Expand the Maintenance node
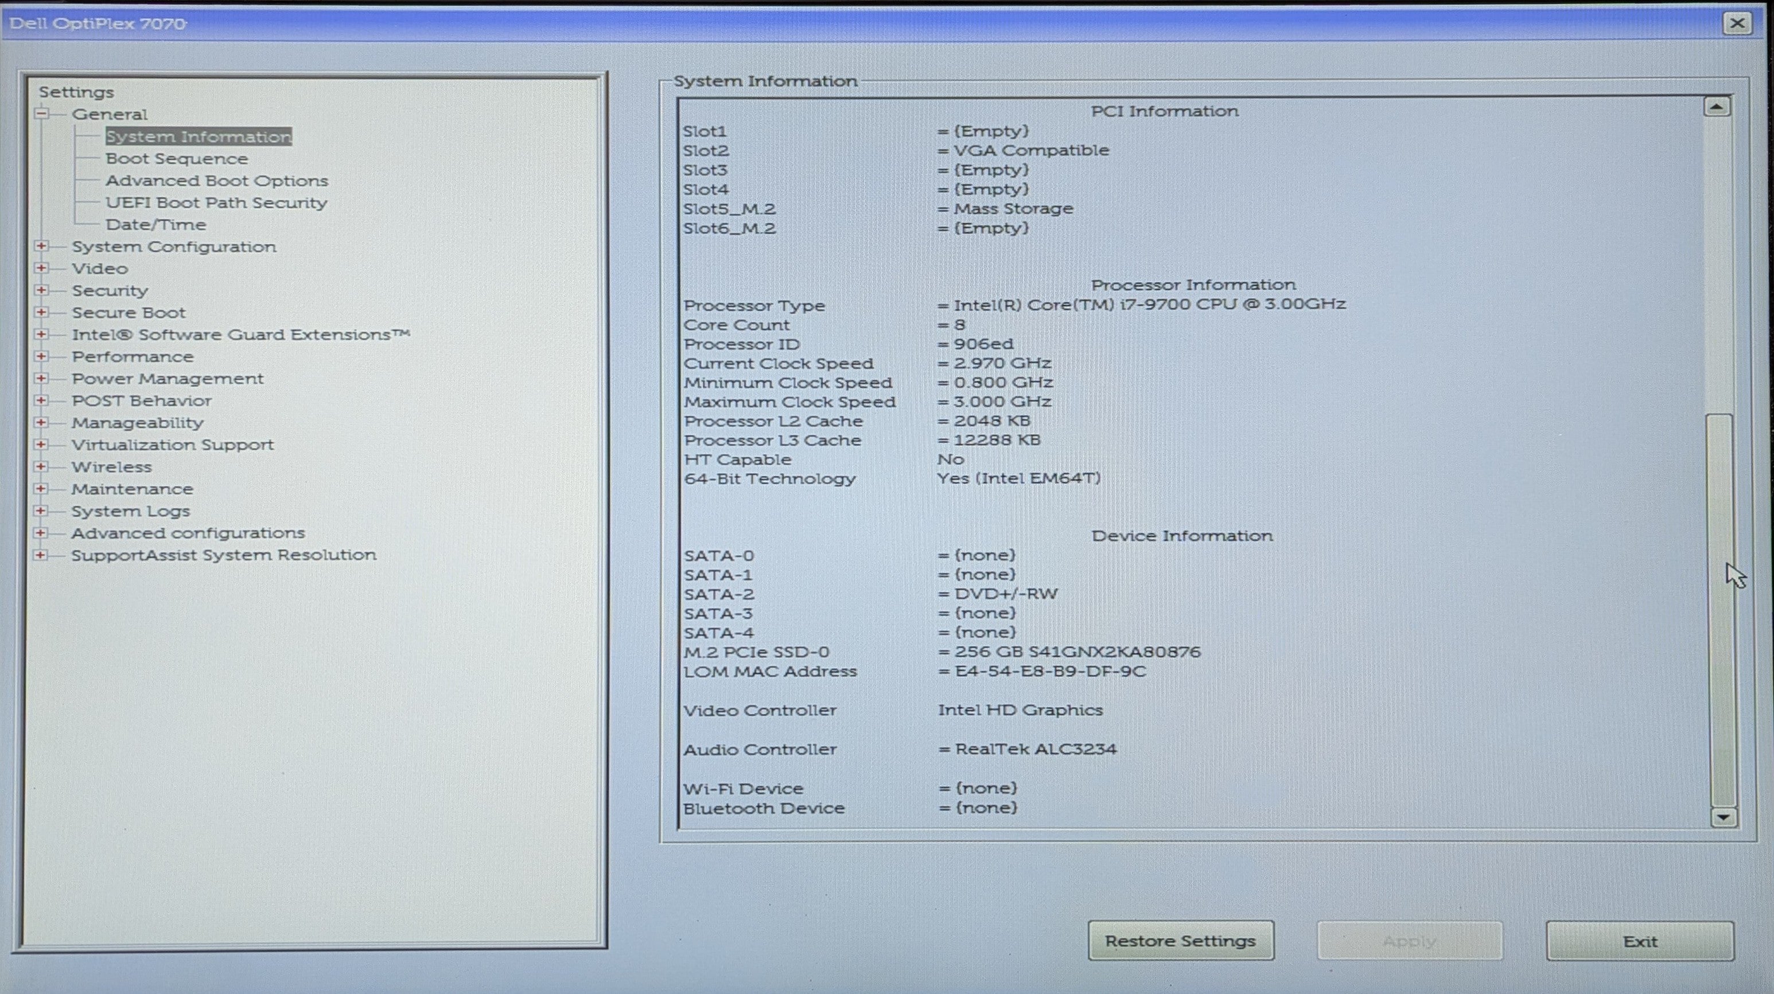The height and width of the screenshot is (994, 1774). (x=41, y=488)
